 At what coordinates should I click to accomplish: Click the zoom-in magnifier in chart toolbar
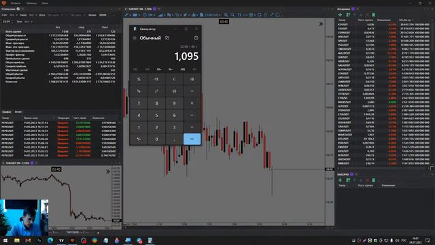click(226, 15)
